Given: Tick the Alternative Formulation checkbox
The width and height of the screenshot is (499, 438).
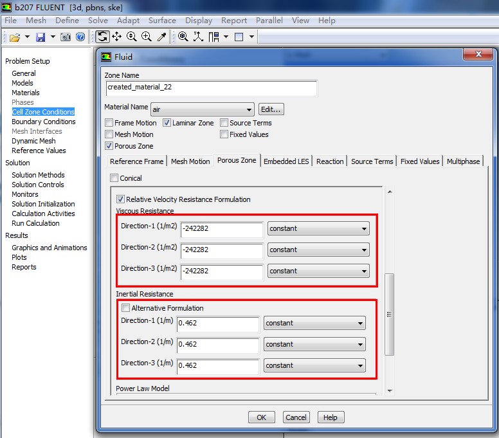Looking at the screenshot, I should 125,308.
